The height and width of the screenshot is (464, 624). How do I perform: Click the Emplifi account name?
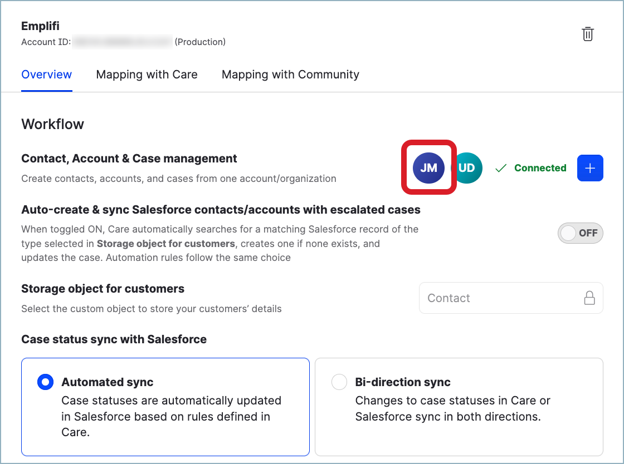pos(40,26)
